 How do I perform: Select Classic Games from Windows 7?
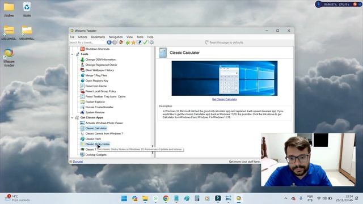(x=104, y=134)
